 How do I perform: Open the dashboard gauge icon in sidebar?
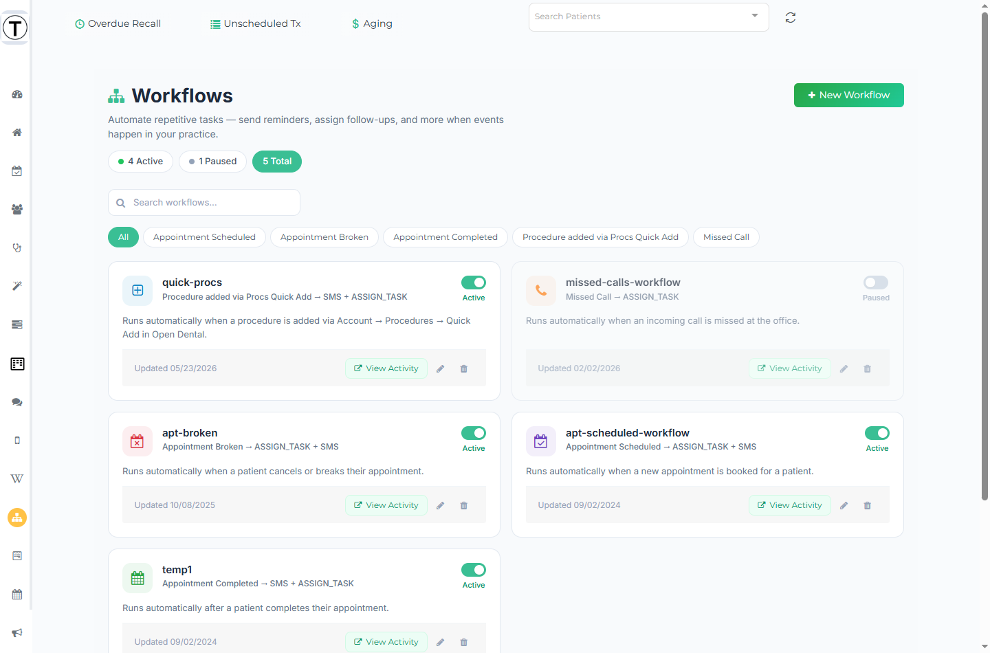[17, 94]
